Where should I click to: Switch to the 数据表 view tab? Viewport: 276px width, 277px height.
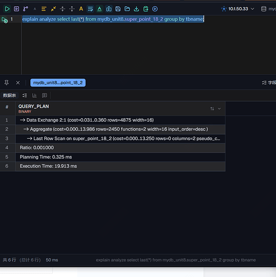click(9, 95)
